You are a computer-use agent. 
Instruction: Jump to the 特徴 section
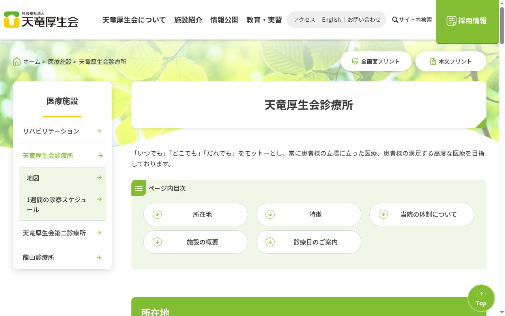click(309, 214)
